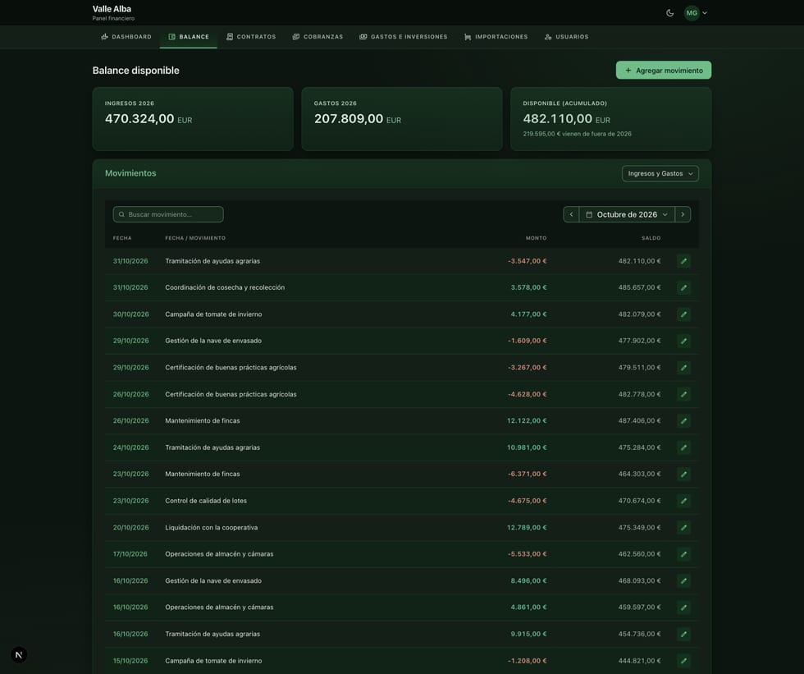This screenshot has height=674, width=804.
Task: Click the Next.js dev tools badge
Action: click(x=19, y=655)
